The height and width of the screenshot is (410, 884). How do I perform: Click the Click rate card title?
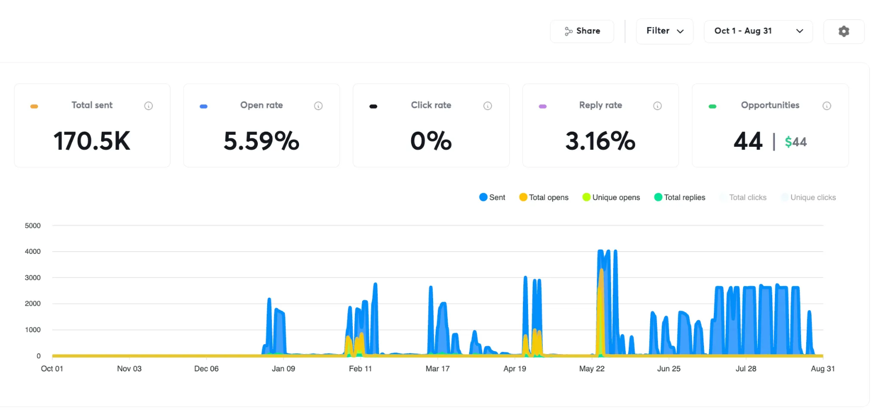(431, 105)
